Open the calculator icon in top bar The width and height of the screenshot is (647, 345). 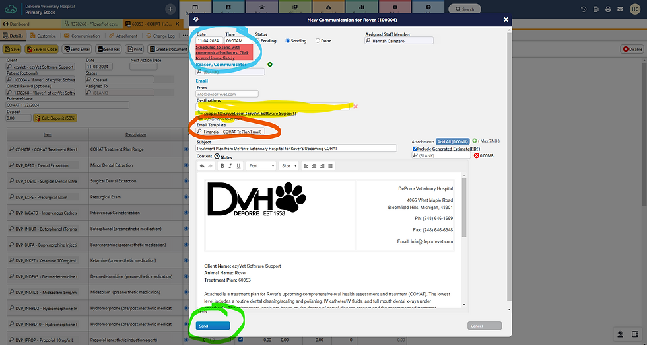click(x=596, y=9)
